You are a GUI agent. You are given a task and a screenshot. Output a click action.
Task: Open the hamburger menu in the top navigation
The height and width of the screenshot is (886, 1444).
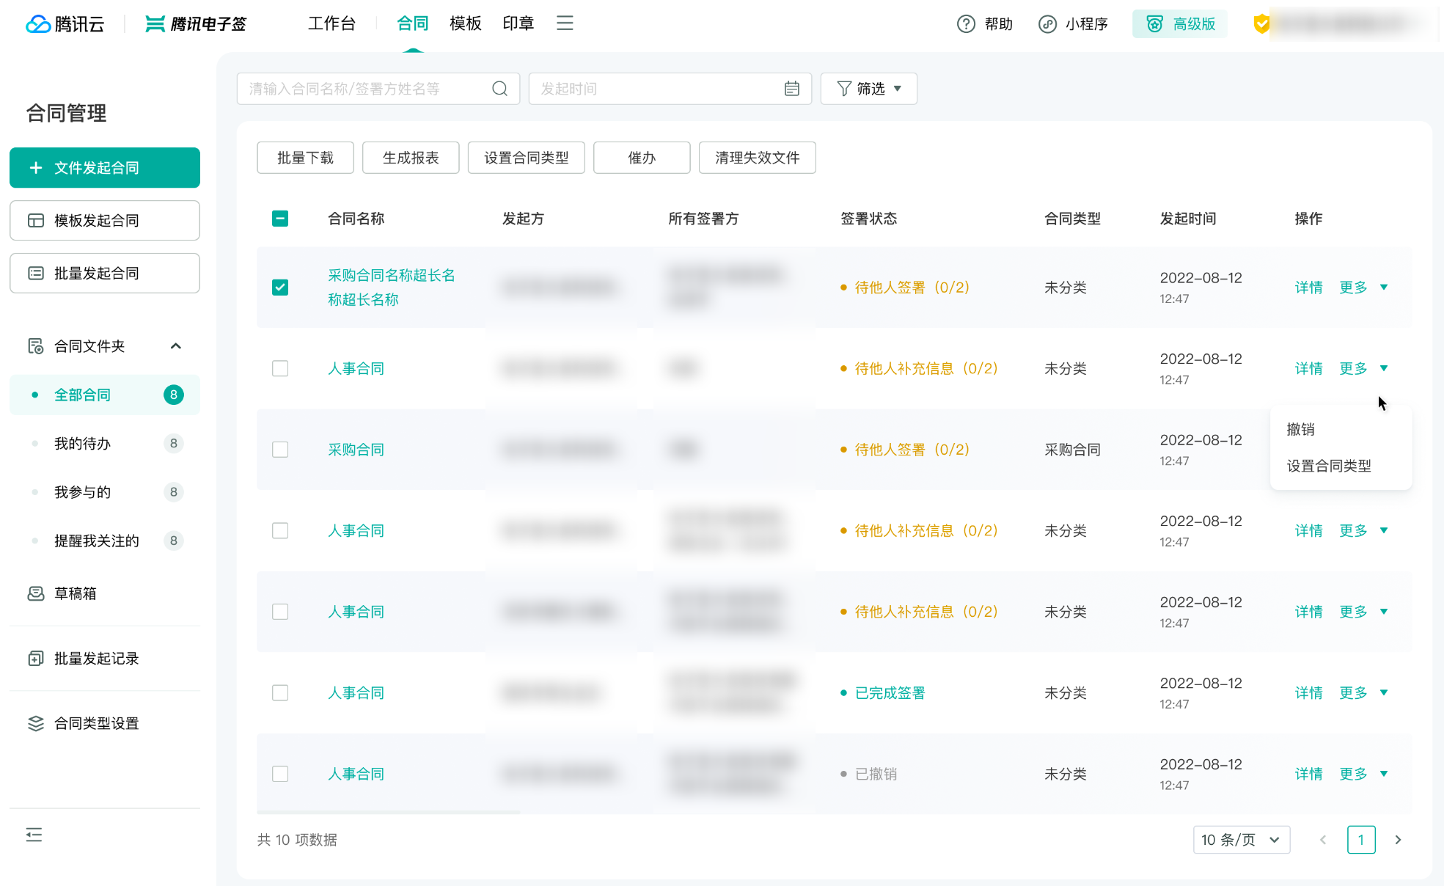tap(565, 23)
